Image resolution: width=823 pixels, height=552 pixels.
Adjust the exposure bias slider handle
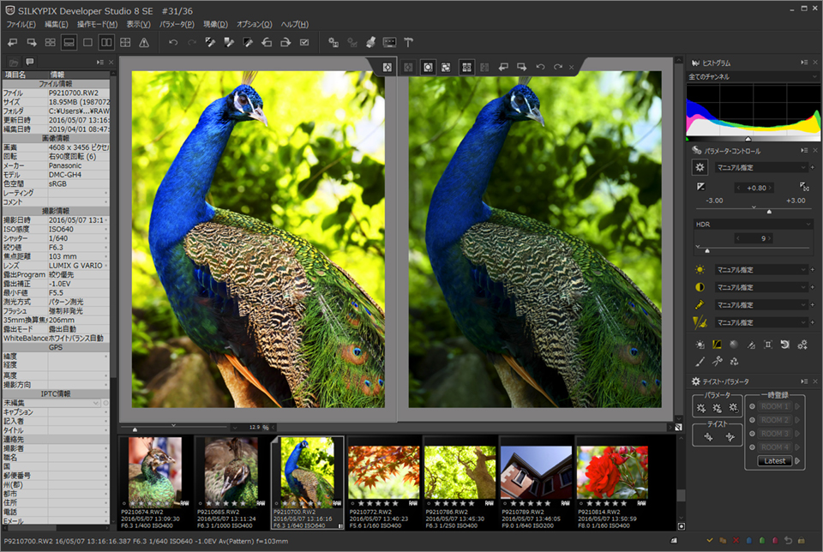[x=768, y=211]
